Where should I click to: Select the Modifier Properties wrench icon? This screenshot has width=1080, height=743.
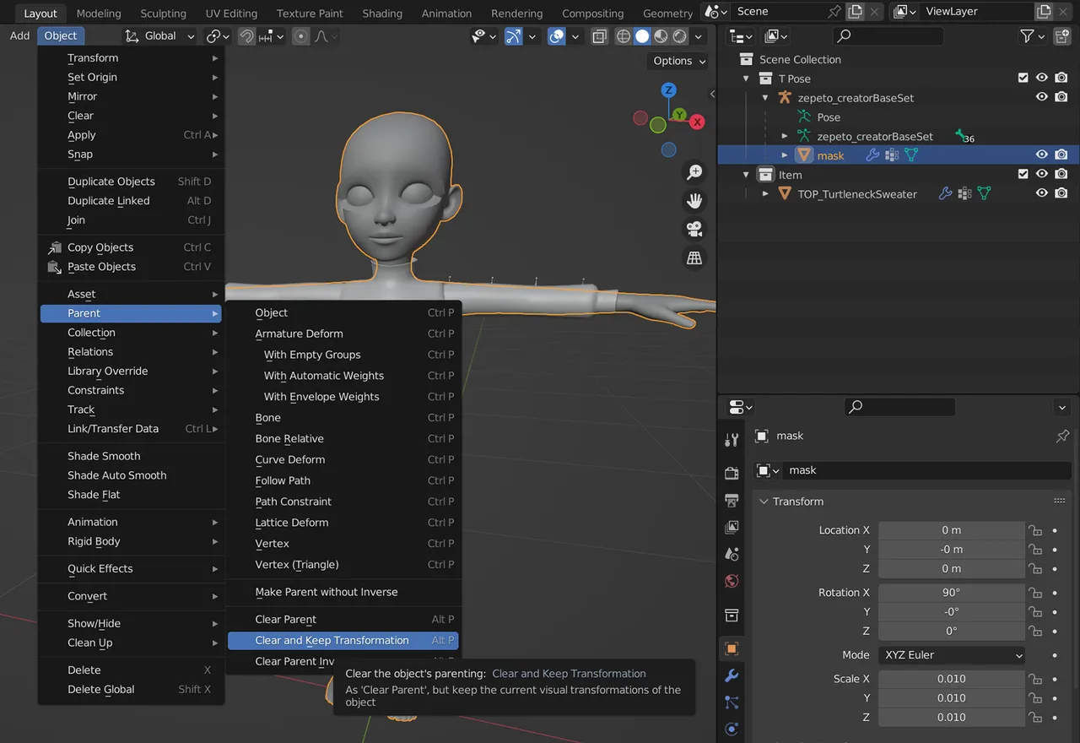(x=732, y=674)
